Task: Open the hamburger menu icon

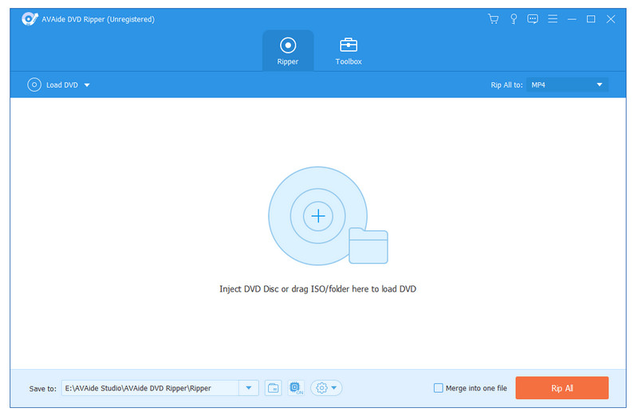Action: tap(553, 18)
